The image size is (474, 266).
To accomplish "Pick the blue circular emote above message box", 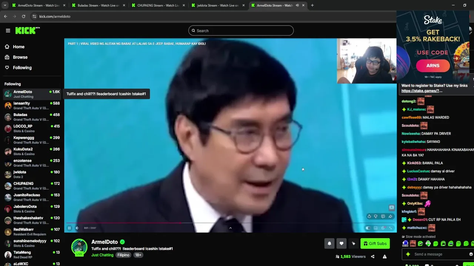I will point(405,243).
